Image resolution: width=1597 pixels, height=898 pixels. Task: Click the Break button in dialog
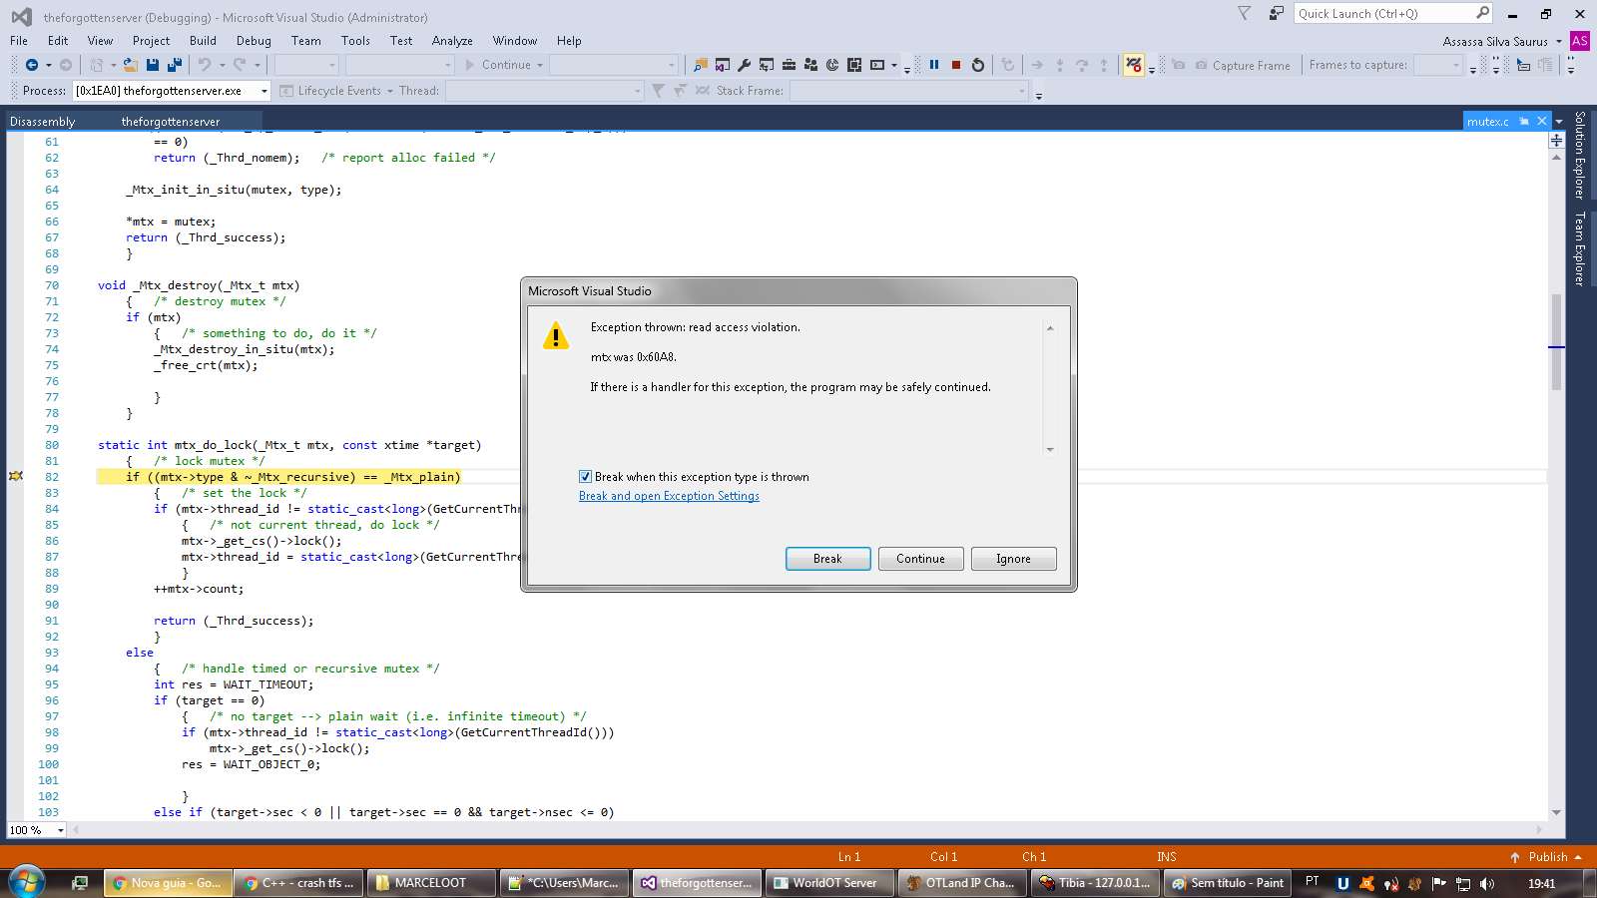click(827, 559)
